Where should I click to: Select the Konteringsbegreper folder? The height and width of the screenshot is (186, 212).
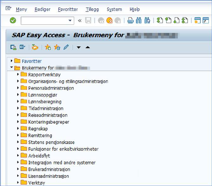coord(49,122)
